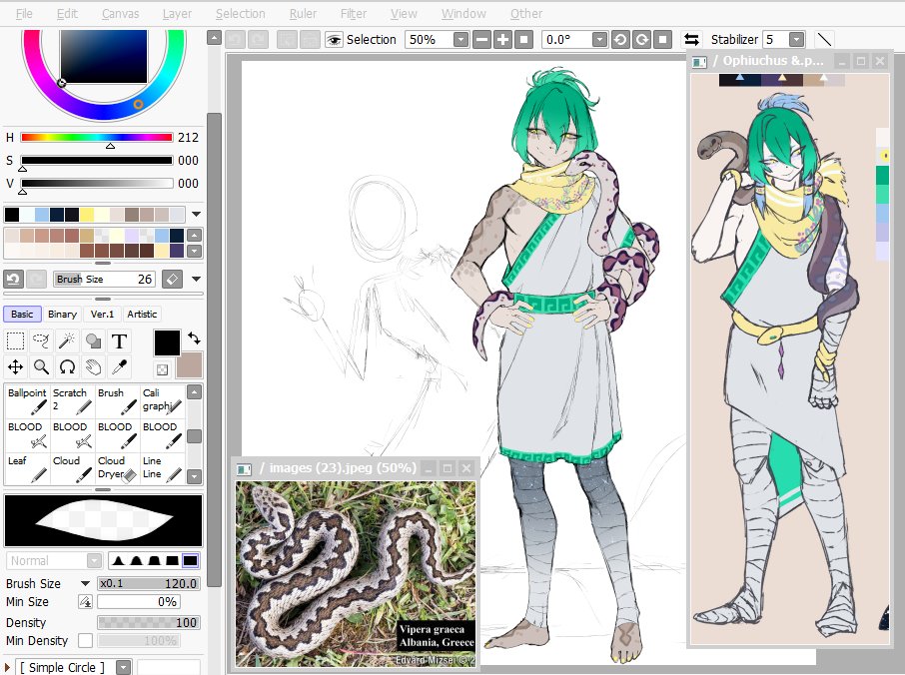Click the black foreground color swatch
The width and height of the screenshot is (905, 675).
167,342
